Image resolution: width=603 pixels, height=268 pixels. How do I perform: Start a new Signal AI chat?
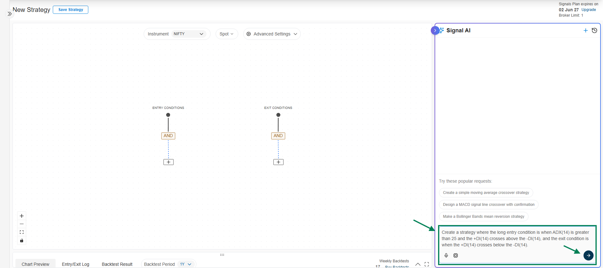pos(585,30)
